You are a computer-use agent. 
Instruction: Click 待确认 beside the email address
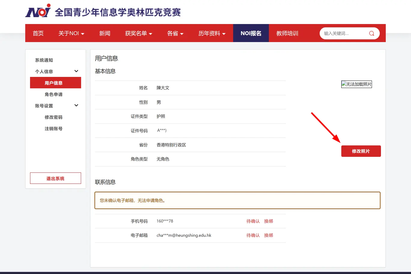[x=253, y=235]
